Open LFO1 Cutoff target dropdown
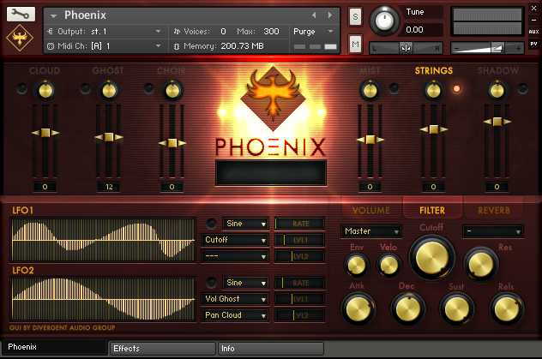This screenshot has height=359, width=542. coord(235,240)
